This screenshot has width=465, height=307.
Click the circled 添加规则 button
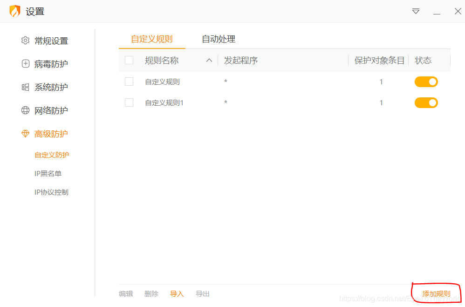[x=437, y=293]
